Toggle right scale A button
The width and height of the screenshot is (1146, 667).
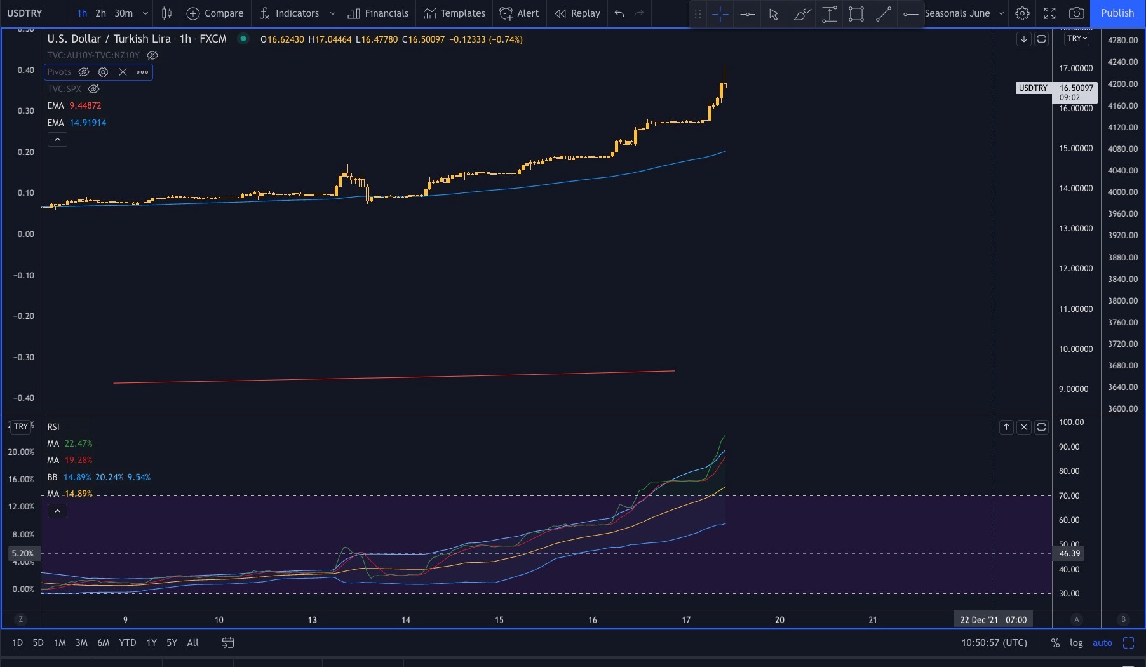click(1076, 619)
